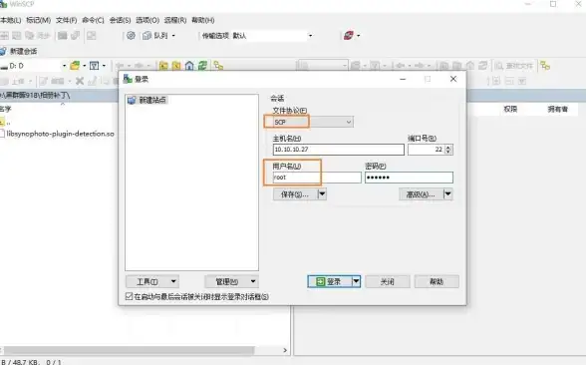Click the green Login button

click(330, 281)
